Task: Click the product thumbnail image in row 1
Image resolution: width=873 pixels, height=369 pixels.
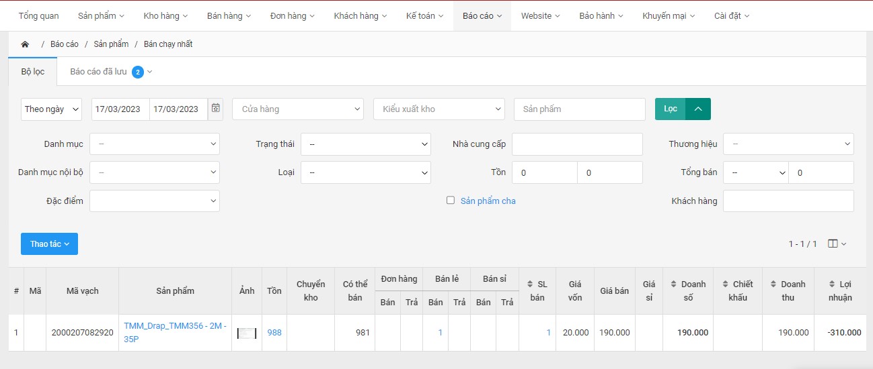Action: (247, 333)
